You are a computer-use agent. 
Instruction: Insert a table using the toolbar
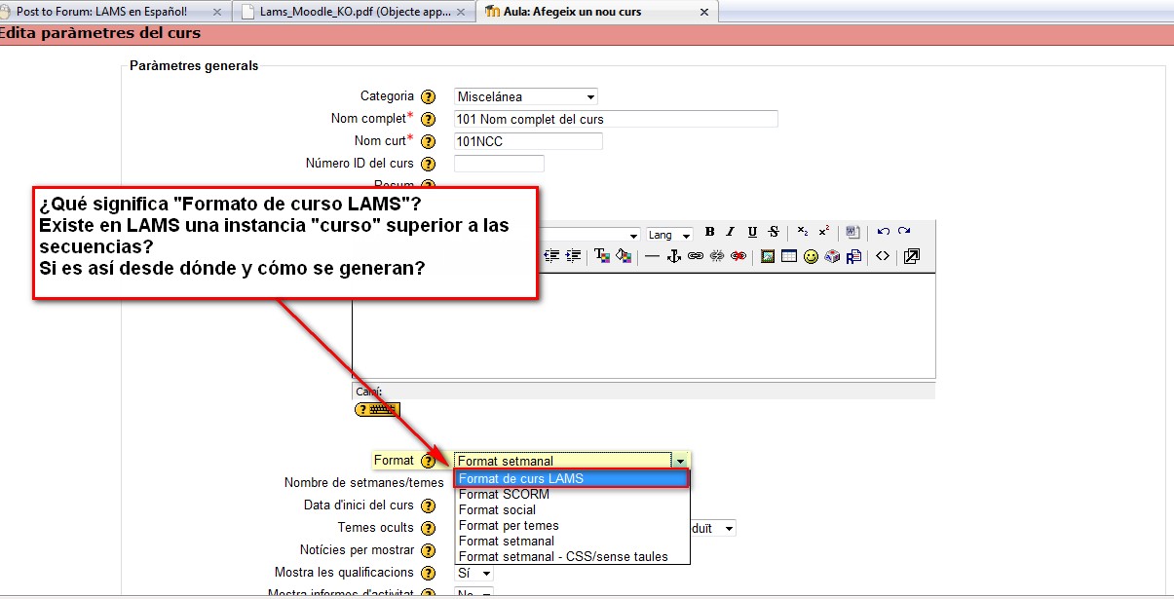(788, 256)
